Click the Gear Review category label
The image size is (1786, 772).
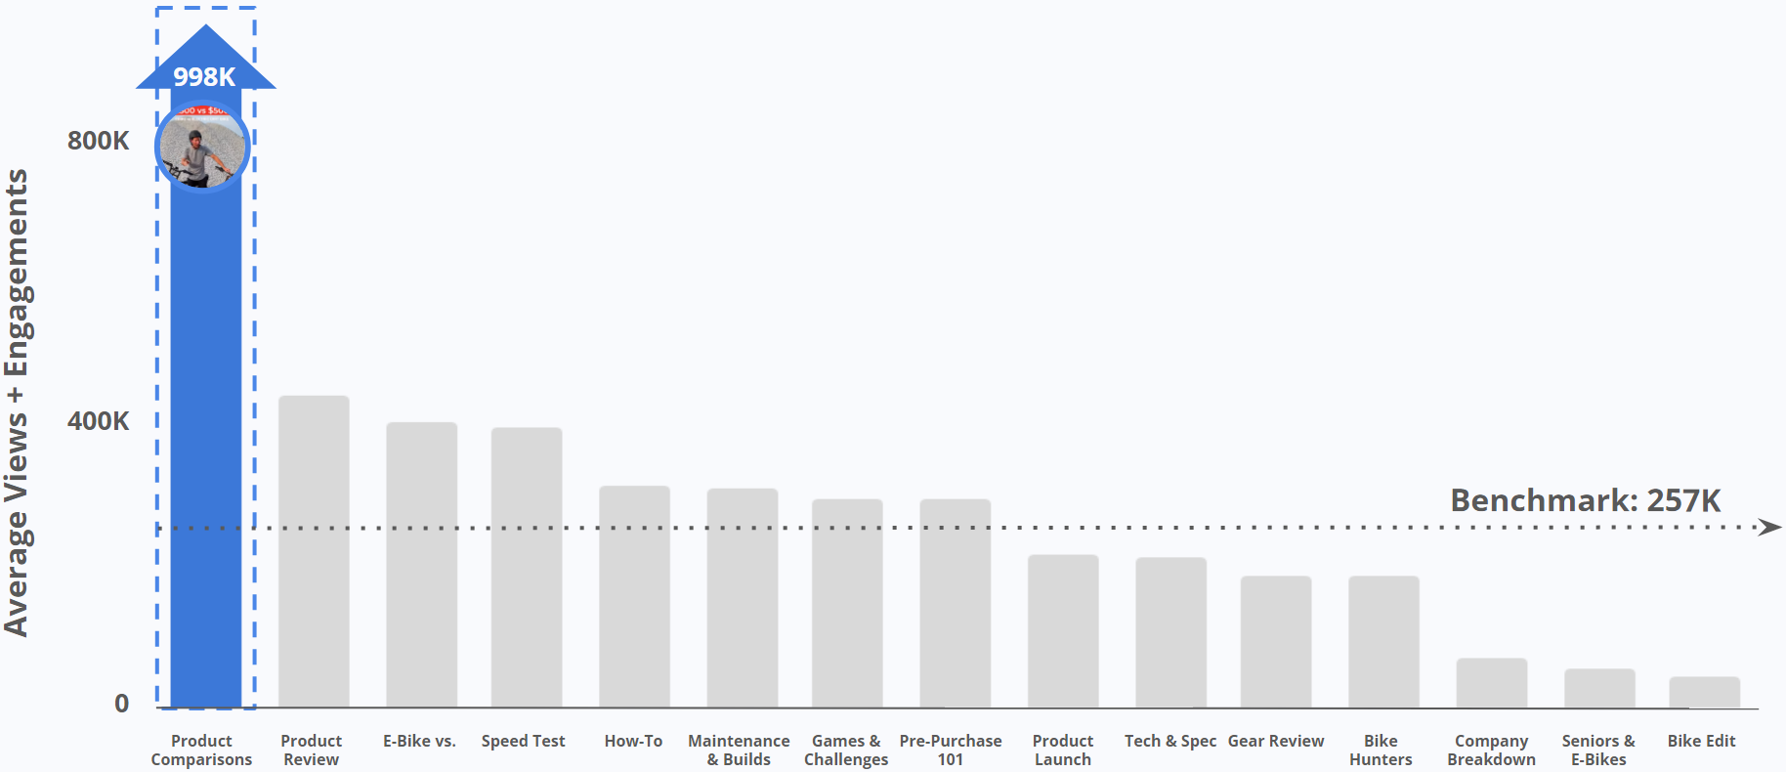(x=1275, y=741)
